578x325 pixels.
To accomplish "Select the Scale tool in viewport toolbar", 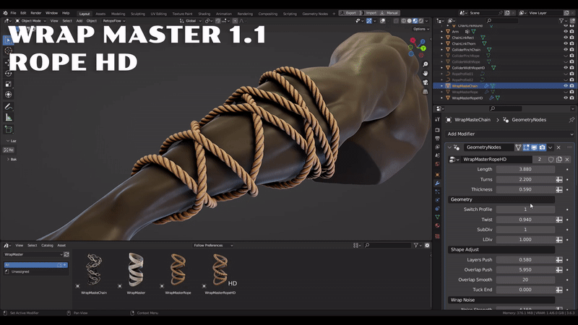I will pos(8,84).
